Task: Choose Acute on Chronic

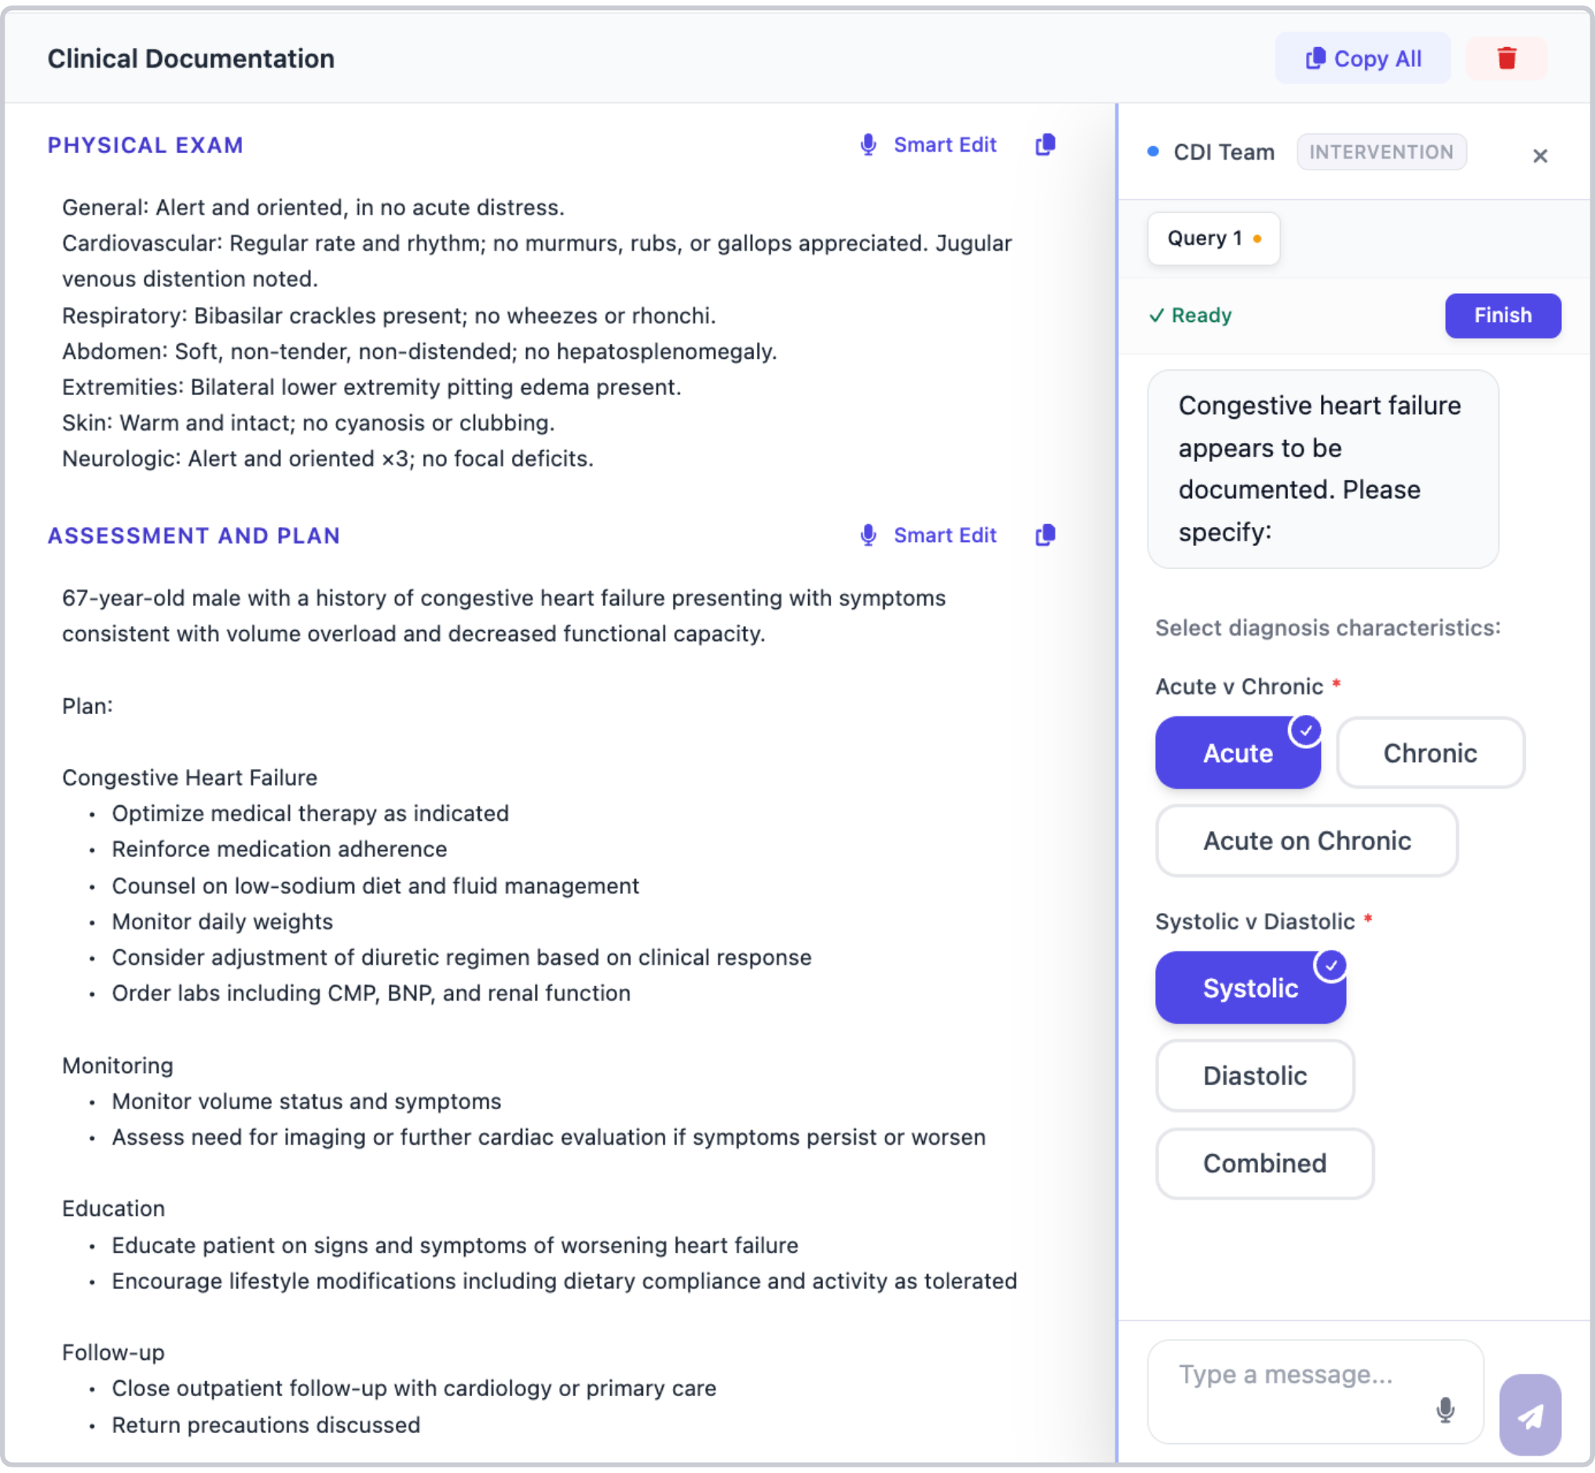Action: pyautogui.click(x=1306, y=841)
